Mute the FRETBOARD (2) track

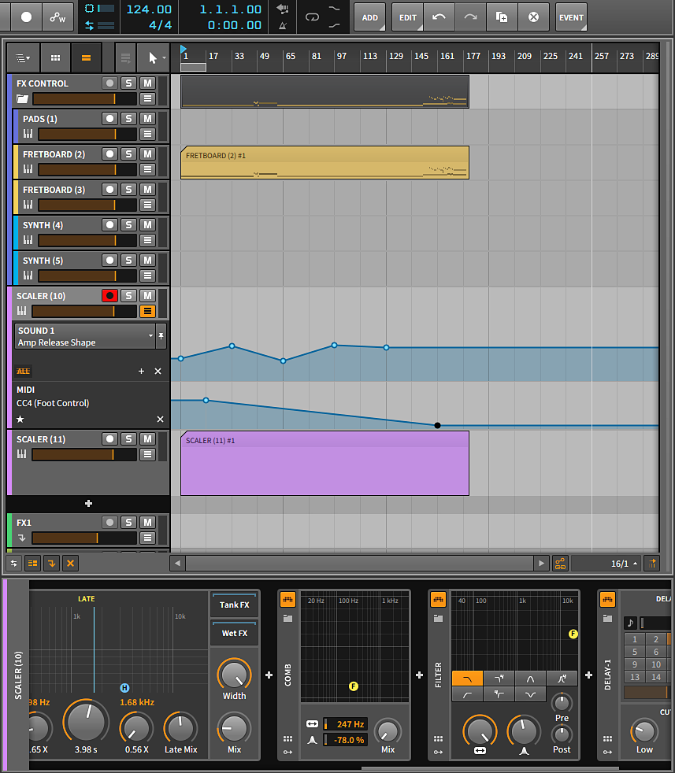point(147,154)
